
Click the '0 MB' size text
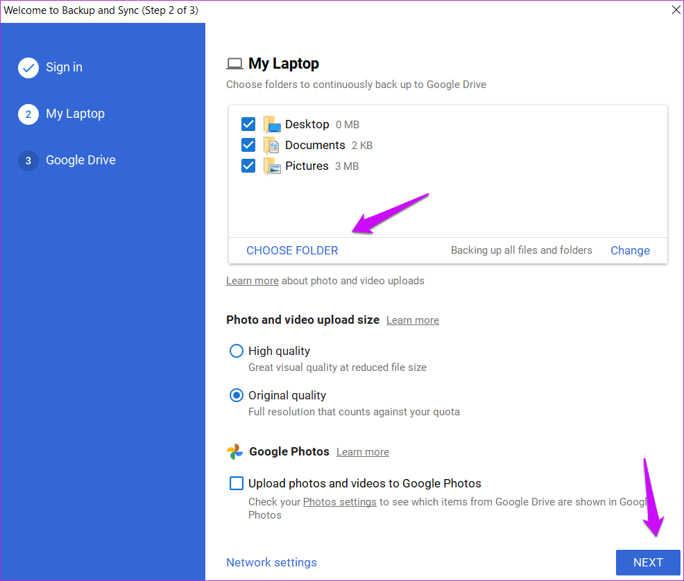(x=348, y=125)
